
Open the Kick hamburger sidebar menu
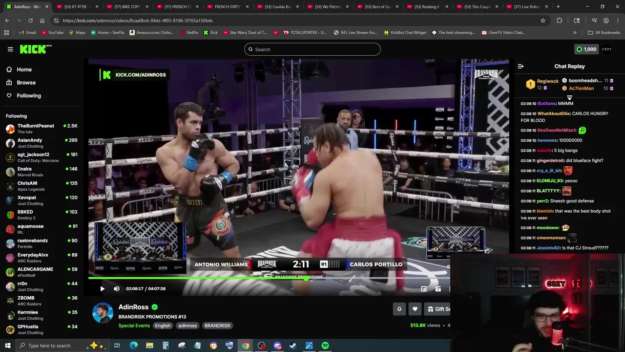pyautogui.click(x=10, y=49)
